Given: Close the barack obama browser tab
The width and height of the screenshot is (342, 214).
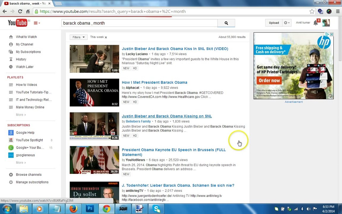Looking at the screenshot, I should coord(50,4).
